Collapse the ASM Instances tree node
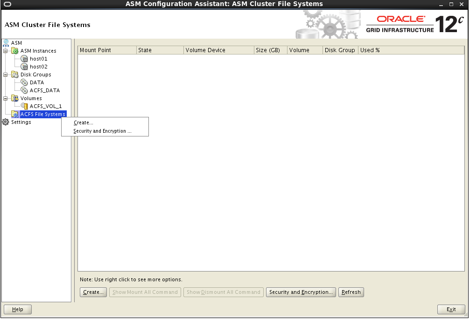Viewport: 470px width, 319px height. click(6, 51)
